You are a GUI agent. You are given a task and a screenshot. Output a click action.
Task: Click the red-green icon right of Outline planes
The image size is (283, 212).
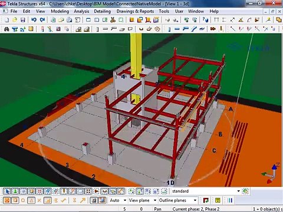click(206, 200)
